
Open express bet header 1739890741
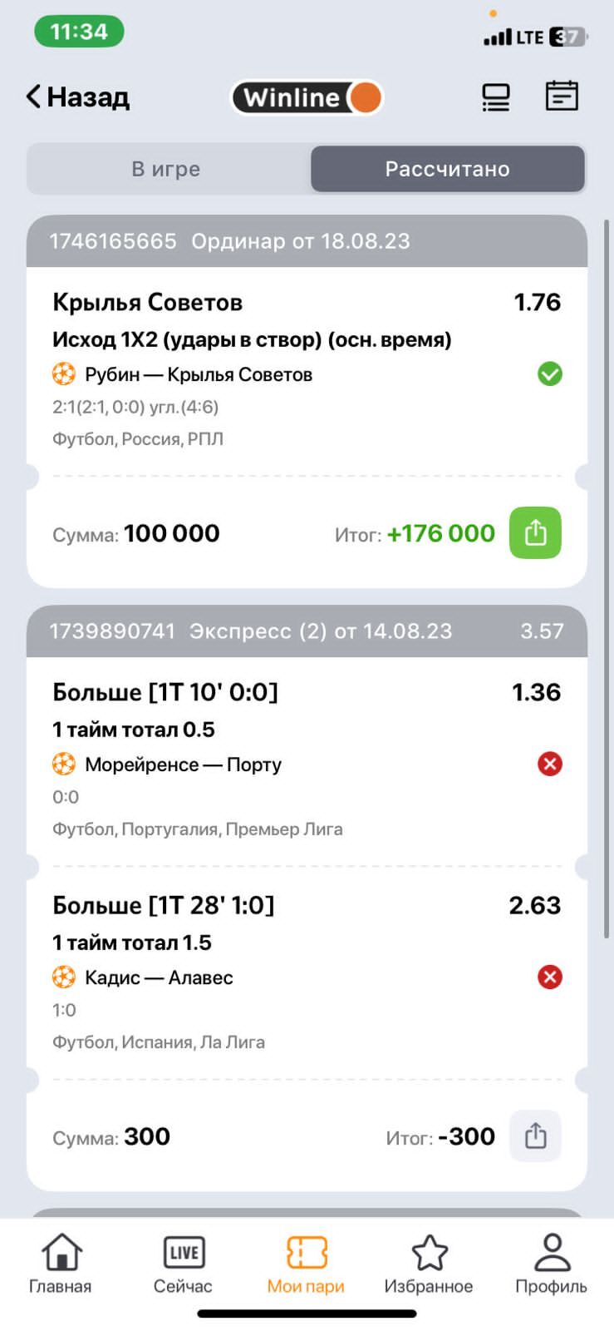click(x=307, y=631)
